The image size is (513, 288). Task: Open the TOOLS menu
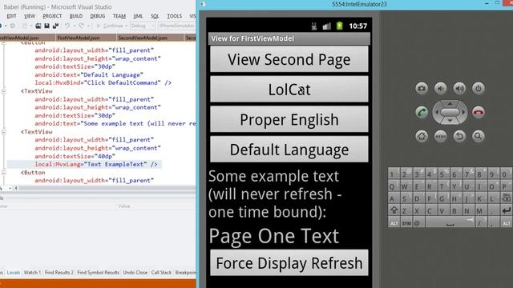click(175, 16)
